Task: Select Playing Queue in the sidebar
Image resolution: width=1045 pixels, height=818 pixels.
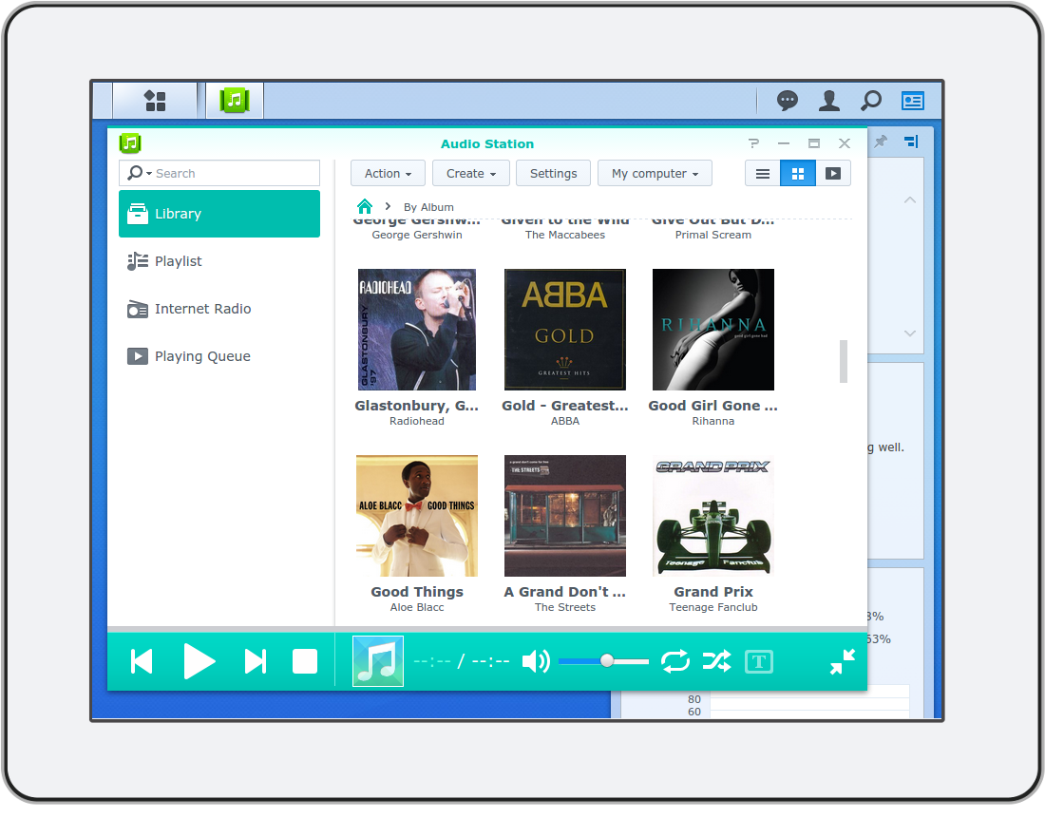Action: (219, 356)
